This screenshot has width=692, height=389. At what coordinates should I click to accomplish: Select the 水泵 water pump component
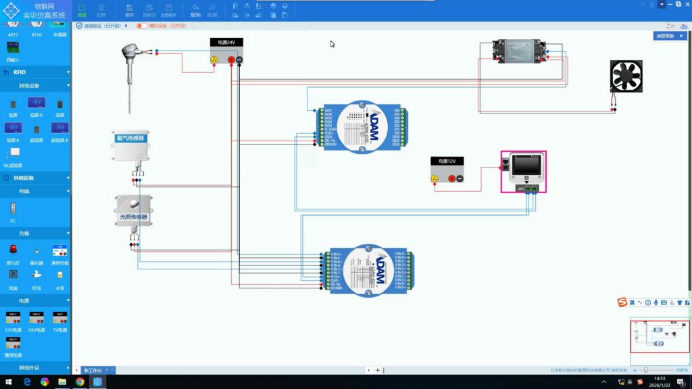point(59,276)
